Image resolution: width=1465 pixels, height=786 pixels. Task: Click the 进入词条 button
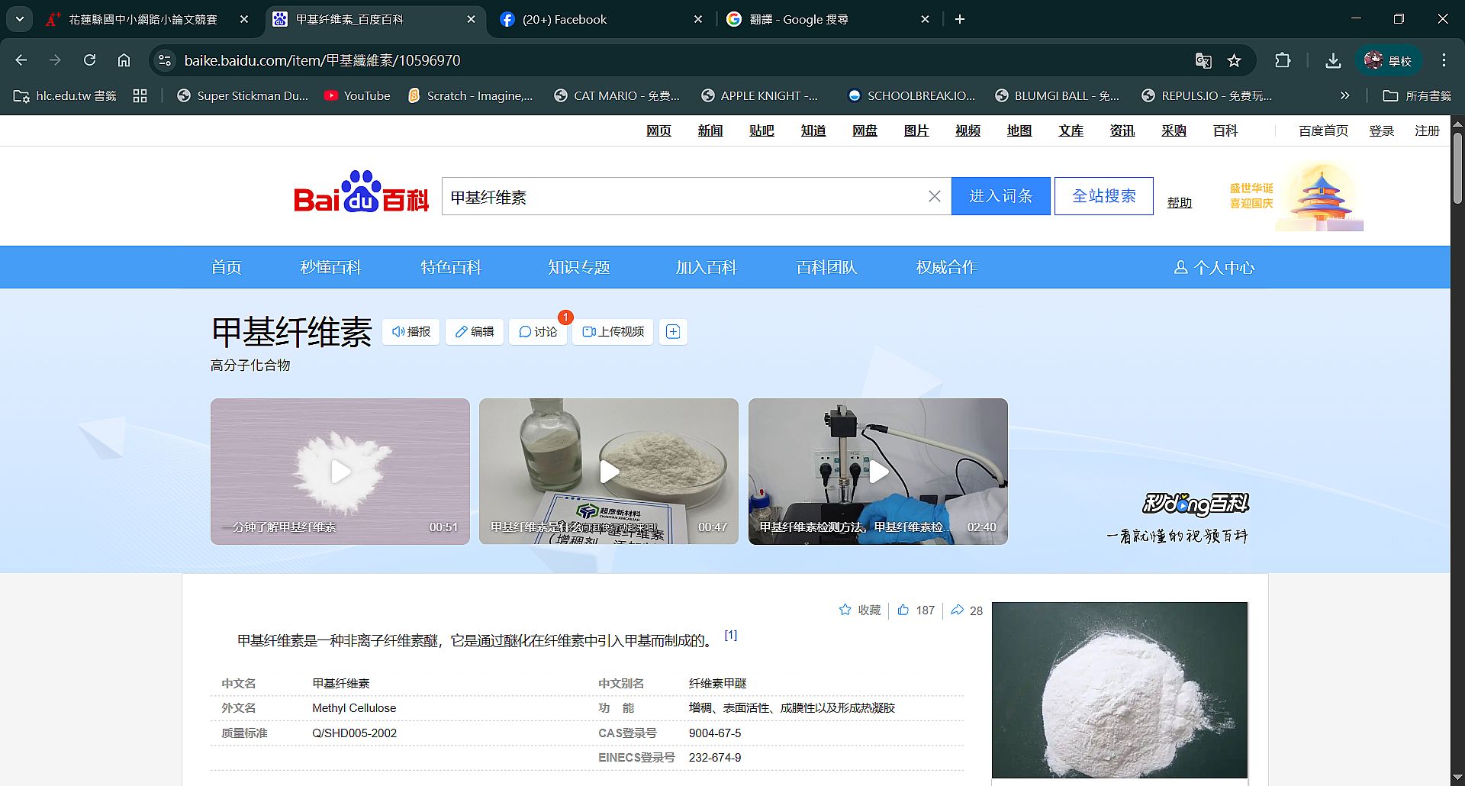1000,196
